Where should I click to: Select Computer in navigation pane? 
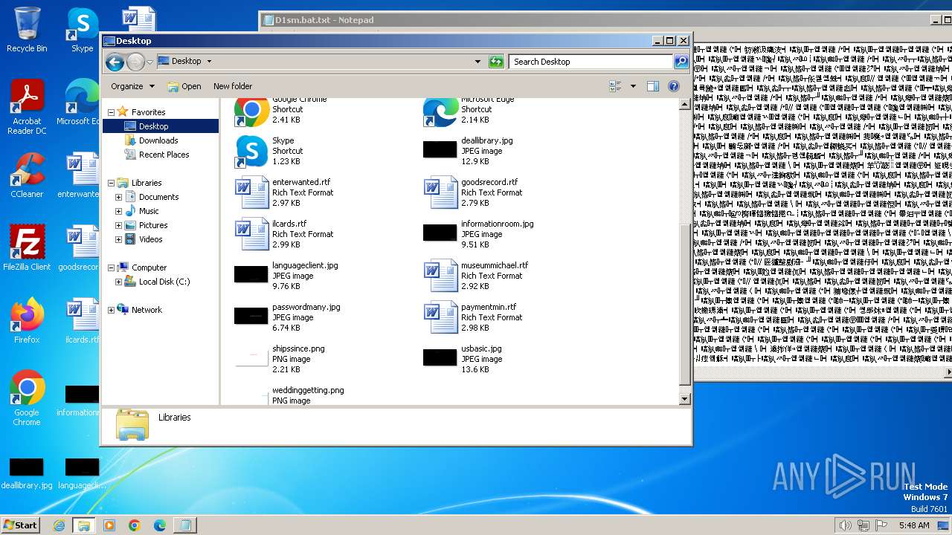pyautogui.click(x=149, y=267)
